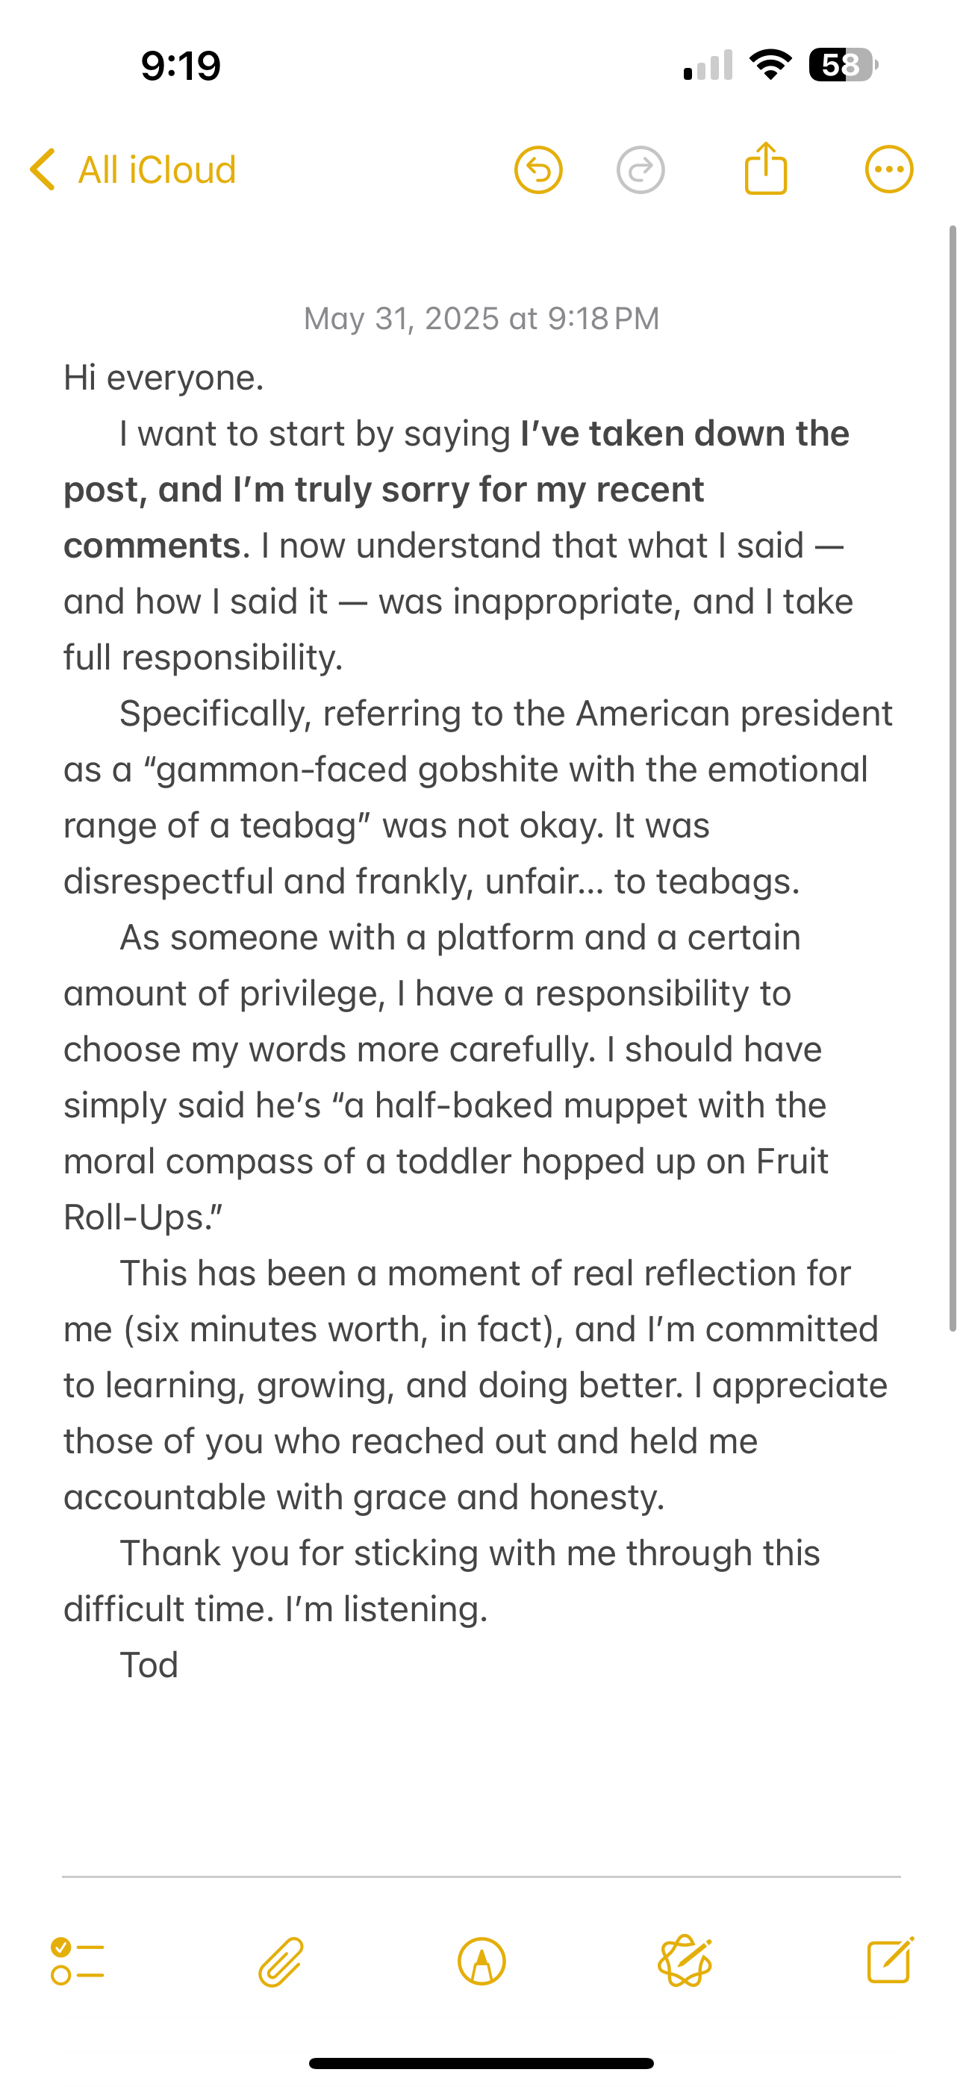The image size is (963, 2087).
Task: Tap the home indicator bar
Action: [x=481, y=2062]
